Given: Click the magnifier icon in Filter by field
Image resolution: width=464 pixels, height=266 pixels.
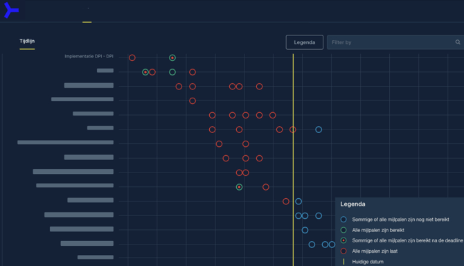Looking at the screenshot, I should (458, 42).
